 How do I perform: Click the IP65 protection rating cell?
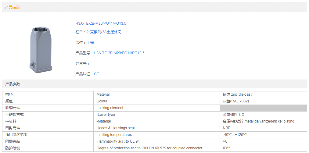[x=227, y=148]
